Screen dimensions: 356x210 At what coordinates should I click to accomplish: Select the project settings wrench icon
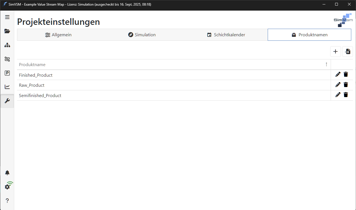click(7, 101)
